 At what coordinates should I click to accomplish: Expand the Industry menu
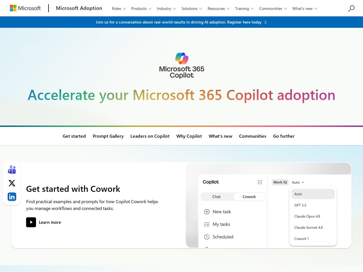(x=166, y=8)
